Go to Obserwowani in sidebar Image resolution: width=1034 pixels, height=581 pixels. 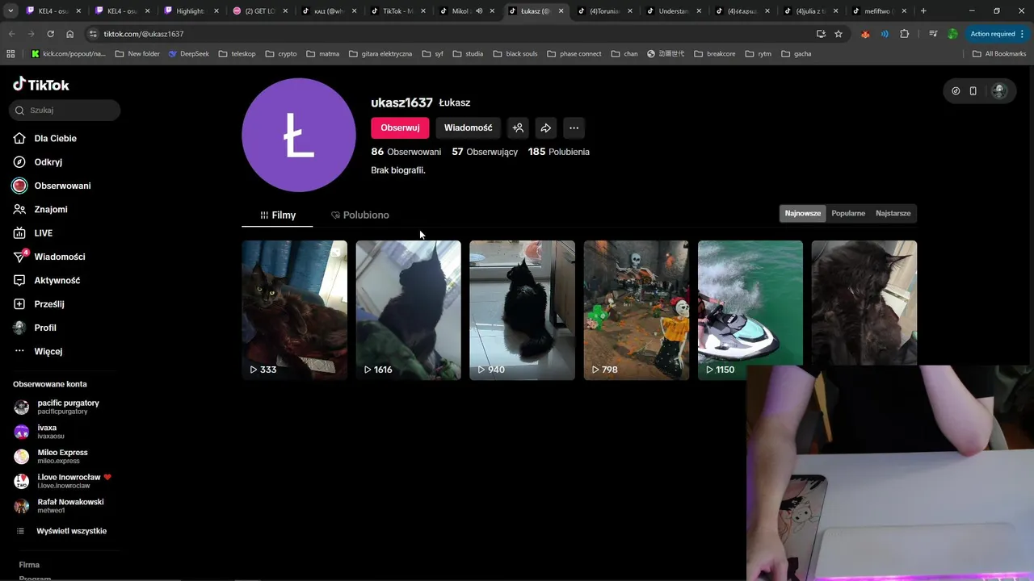pyautogui.click(x=62, y=186)
